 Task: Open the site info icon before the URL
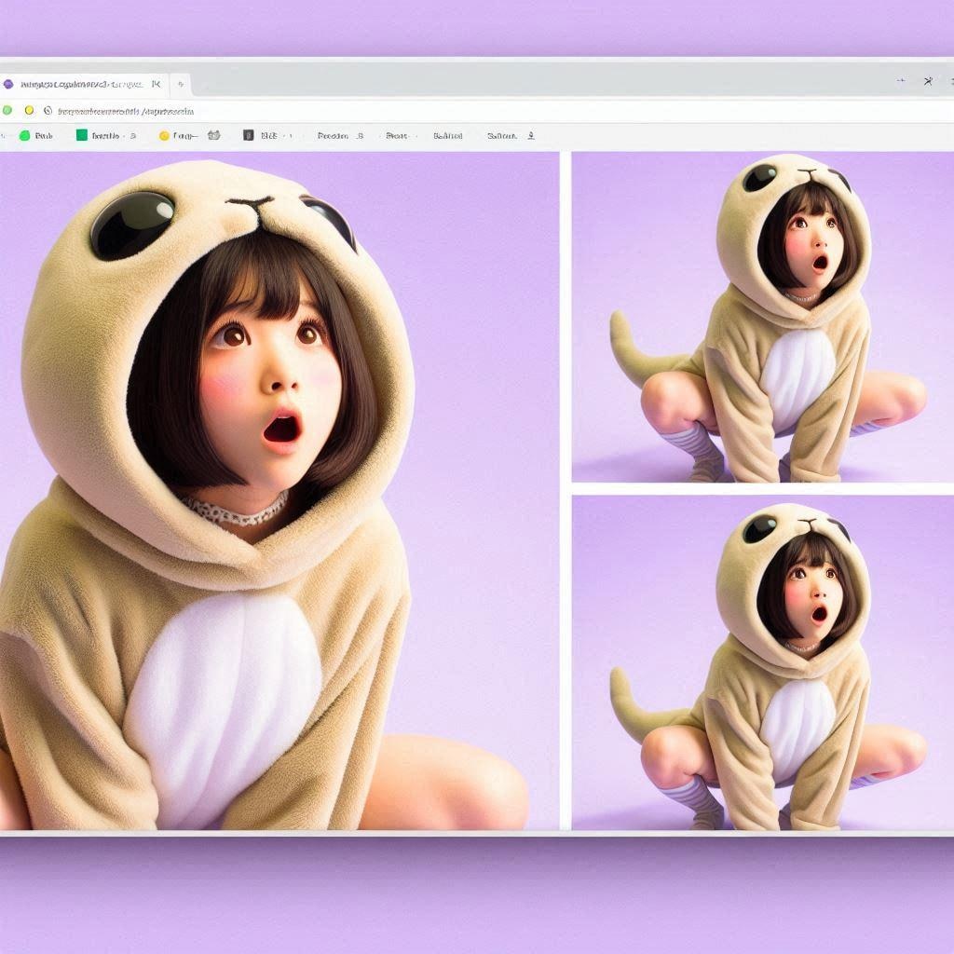[48, 111]
